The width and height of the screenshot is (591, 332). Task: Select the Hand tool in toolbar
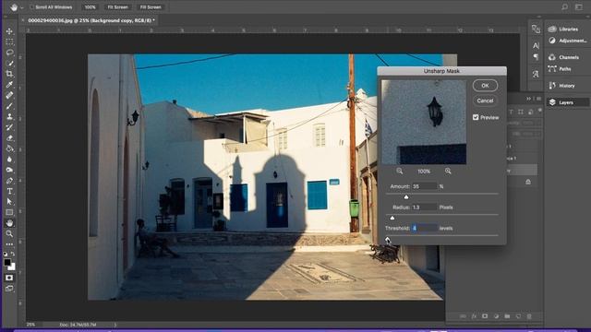(x=9, y=223)
